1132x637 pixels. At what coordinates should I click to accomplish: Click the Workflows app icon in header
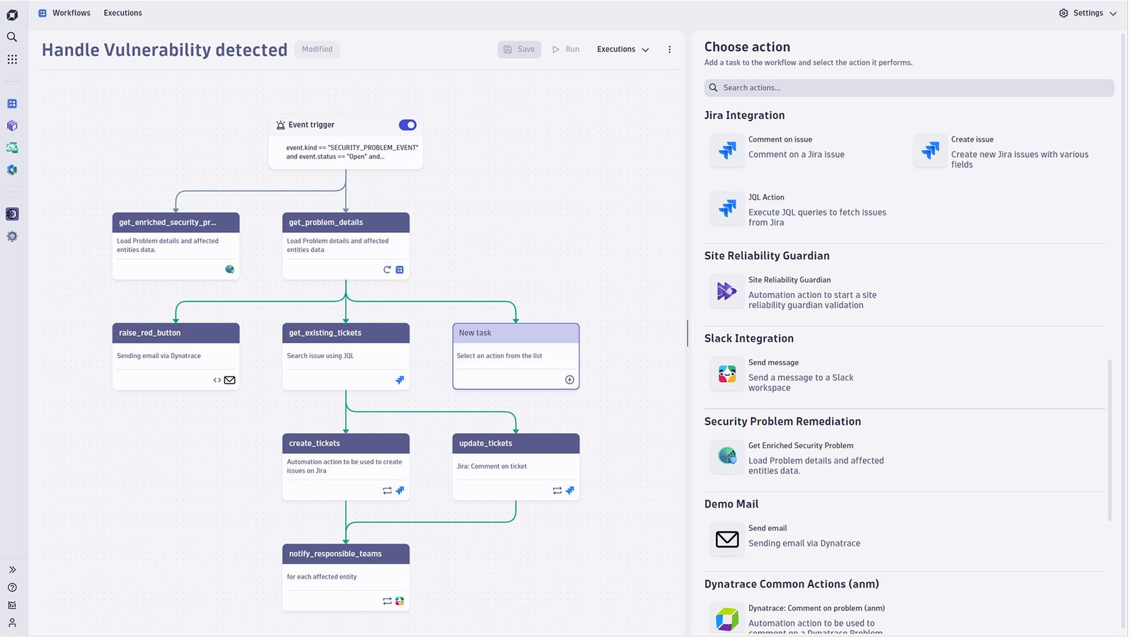tap(42, 13)
